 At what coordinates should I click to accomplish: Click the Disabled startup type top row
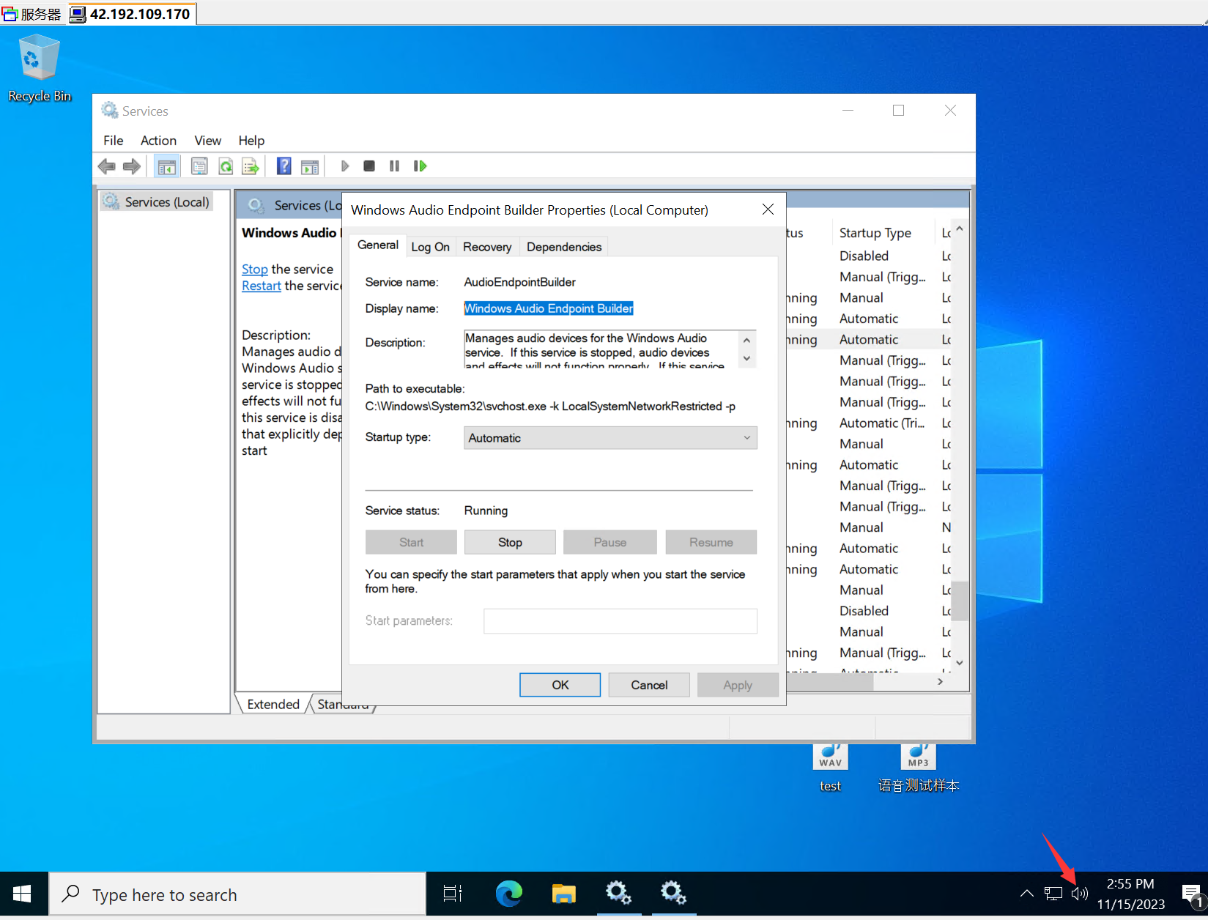pos(864,256)
